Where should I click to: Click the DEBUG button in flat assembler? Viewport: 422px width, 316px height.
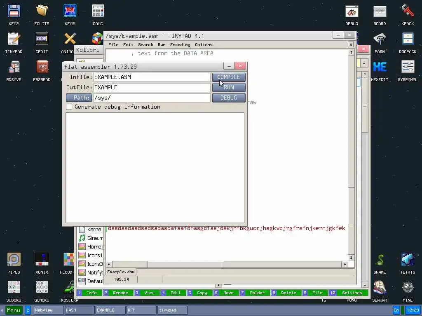pos(229,98)
